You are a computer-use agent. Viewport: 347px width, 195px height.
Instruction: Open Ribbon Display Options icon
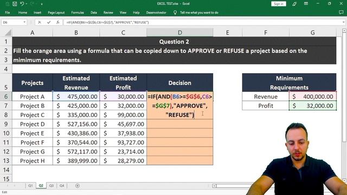point(306,4)
